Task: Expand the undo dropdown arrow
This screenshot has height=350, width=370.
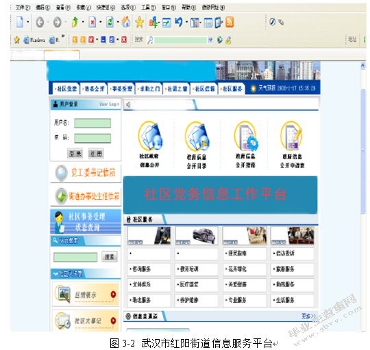Action: (186, 22)
